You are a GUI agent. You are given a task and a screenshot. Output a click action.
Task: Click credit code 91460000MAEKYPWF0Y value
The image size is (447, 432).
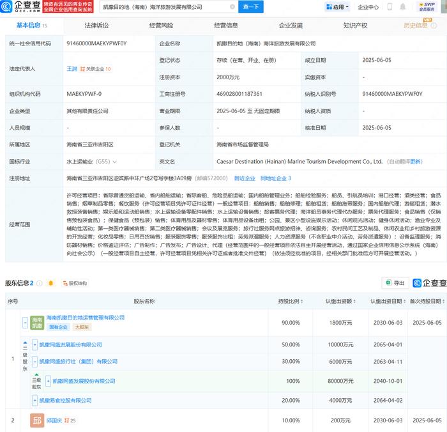(96, 43)
